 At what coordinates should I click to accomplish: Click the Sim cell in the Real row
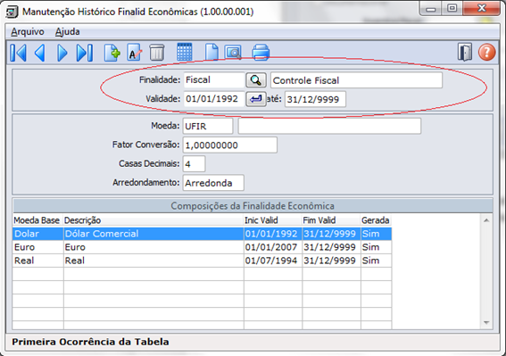click(376, 261)
